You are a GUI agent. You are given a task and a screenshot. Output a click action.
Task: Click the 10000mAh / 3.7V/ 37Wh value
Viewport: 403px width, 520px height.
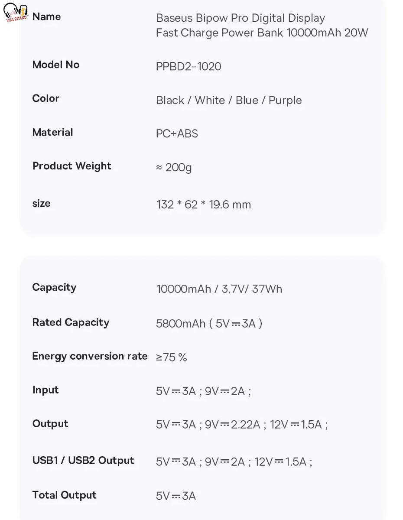(219, 289)
